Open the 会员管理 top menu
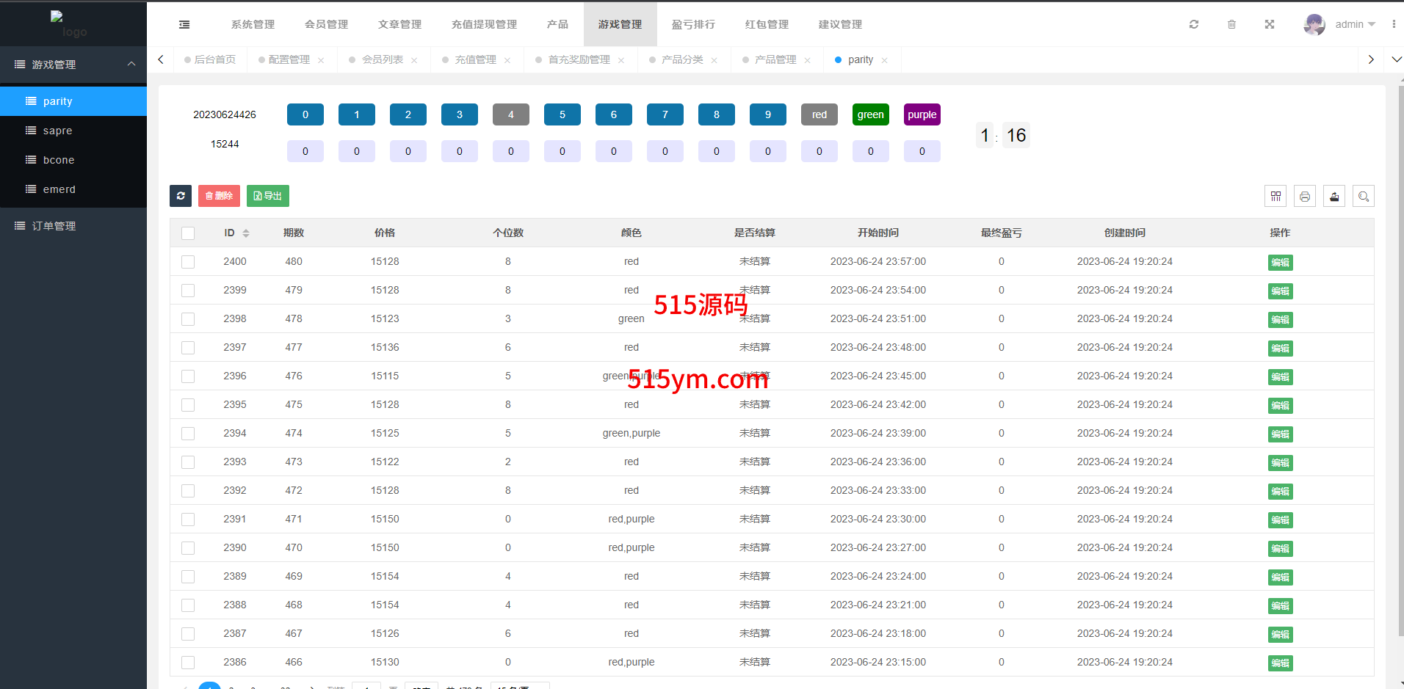The height and width of the screenshot is (689, 1404). click(326, 24)
